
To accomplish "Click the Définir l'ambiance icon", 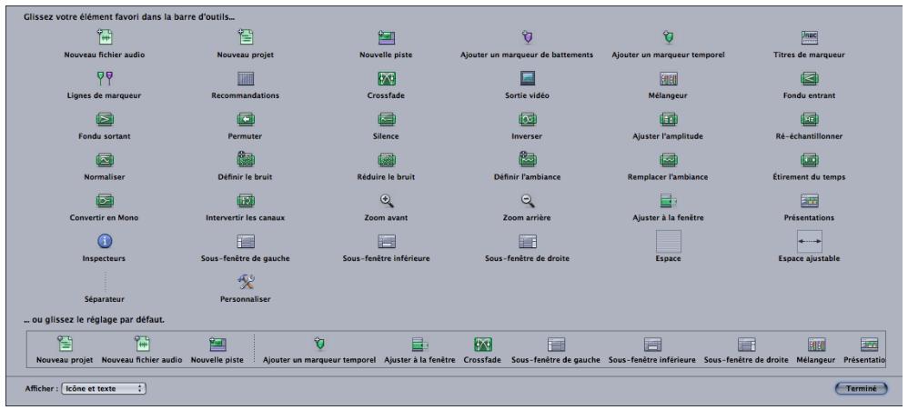I will pos(527,160).
